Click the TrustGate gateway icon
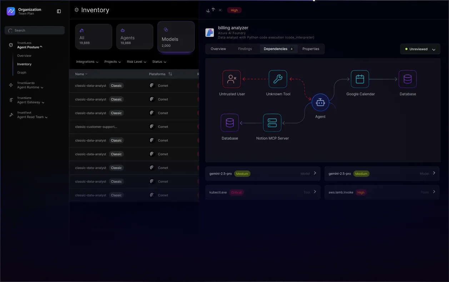This screenshot has width=449, height=282. (11, 100)
